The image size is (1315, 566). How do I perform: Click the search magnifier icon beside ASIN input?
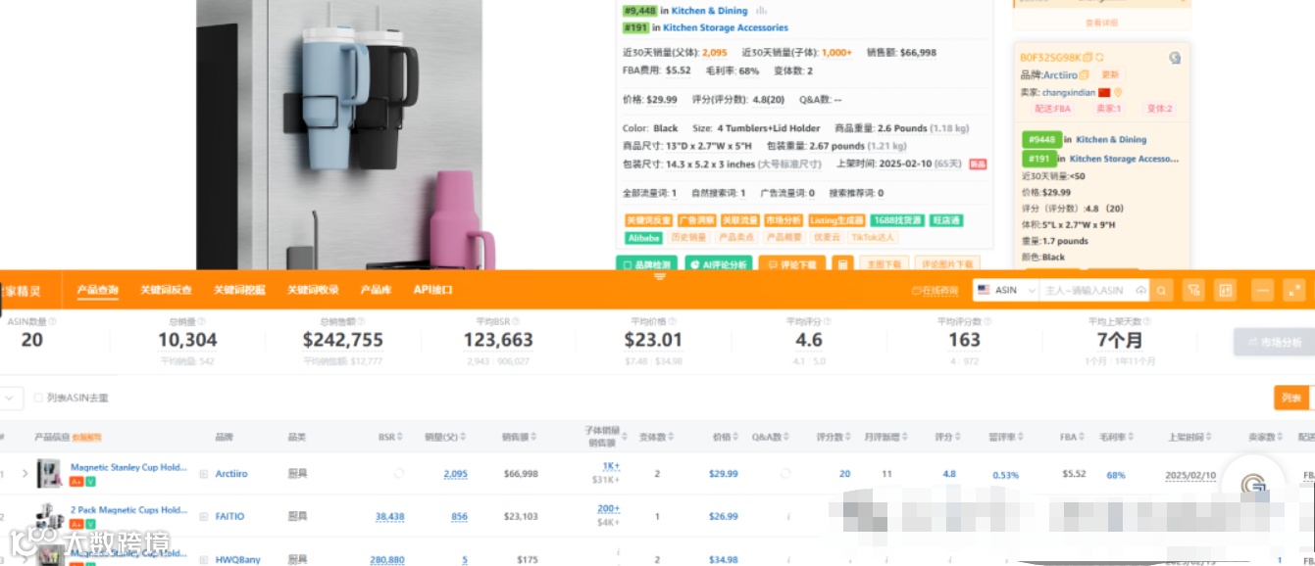1162,290
